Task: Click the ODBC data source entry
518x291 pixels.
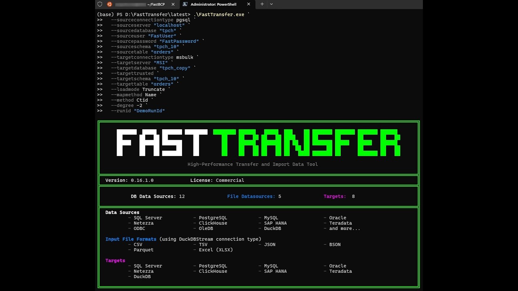Action: pyautogui.click(x=139, y=228)
